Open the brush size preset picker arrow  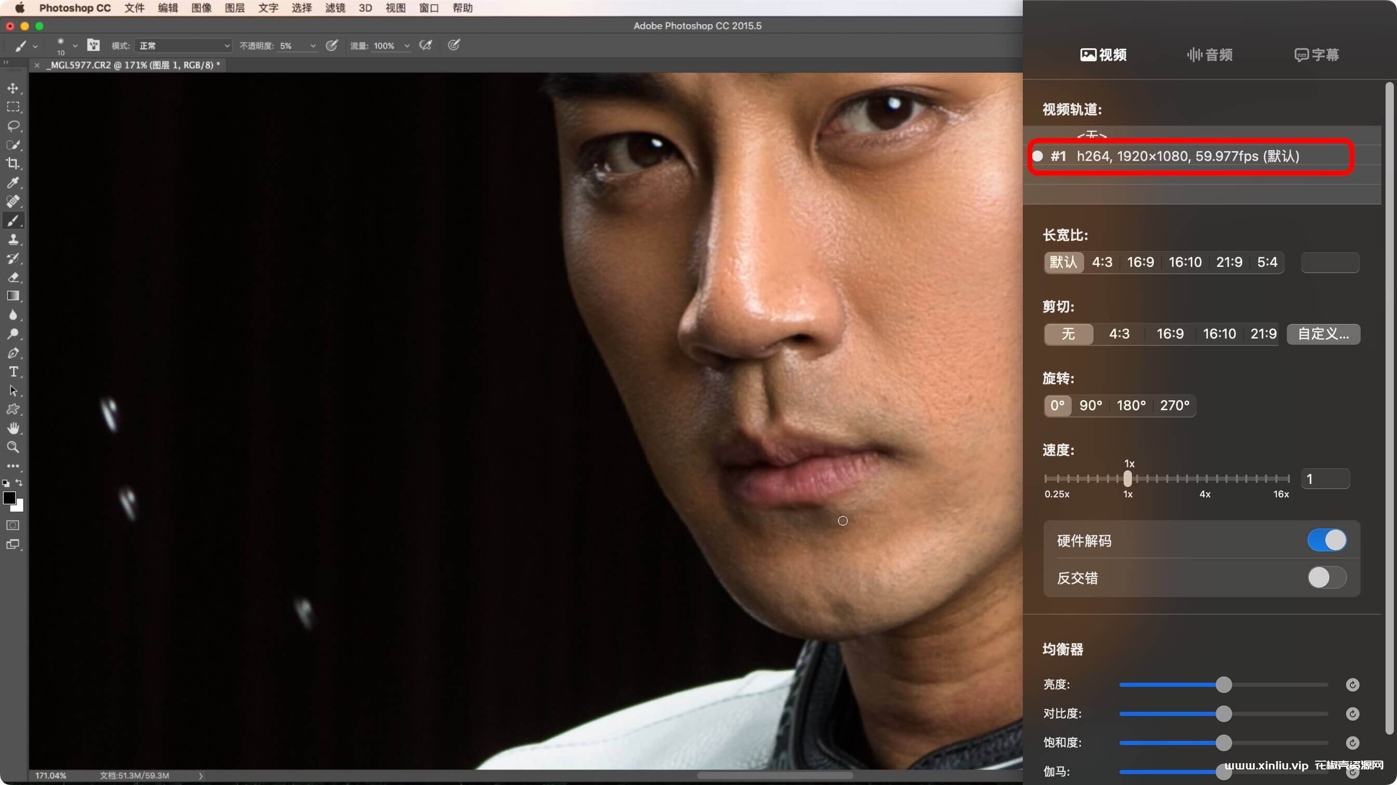pos(75,46)
